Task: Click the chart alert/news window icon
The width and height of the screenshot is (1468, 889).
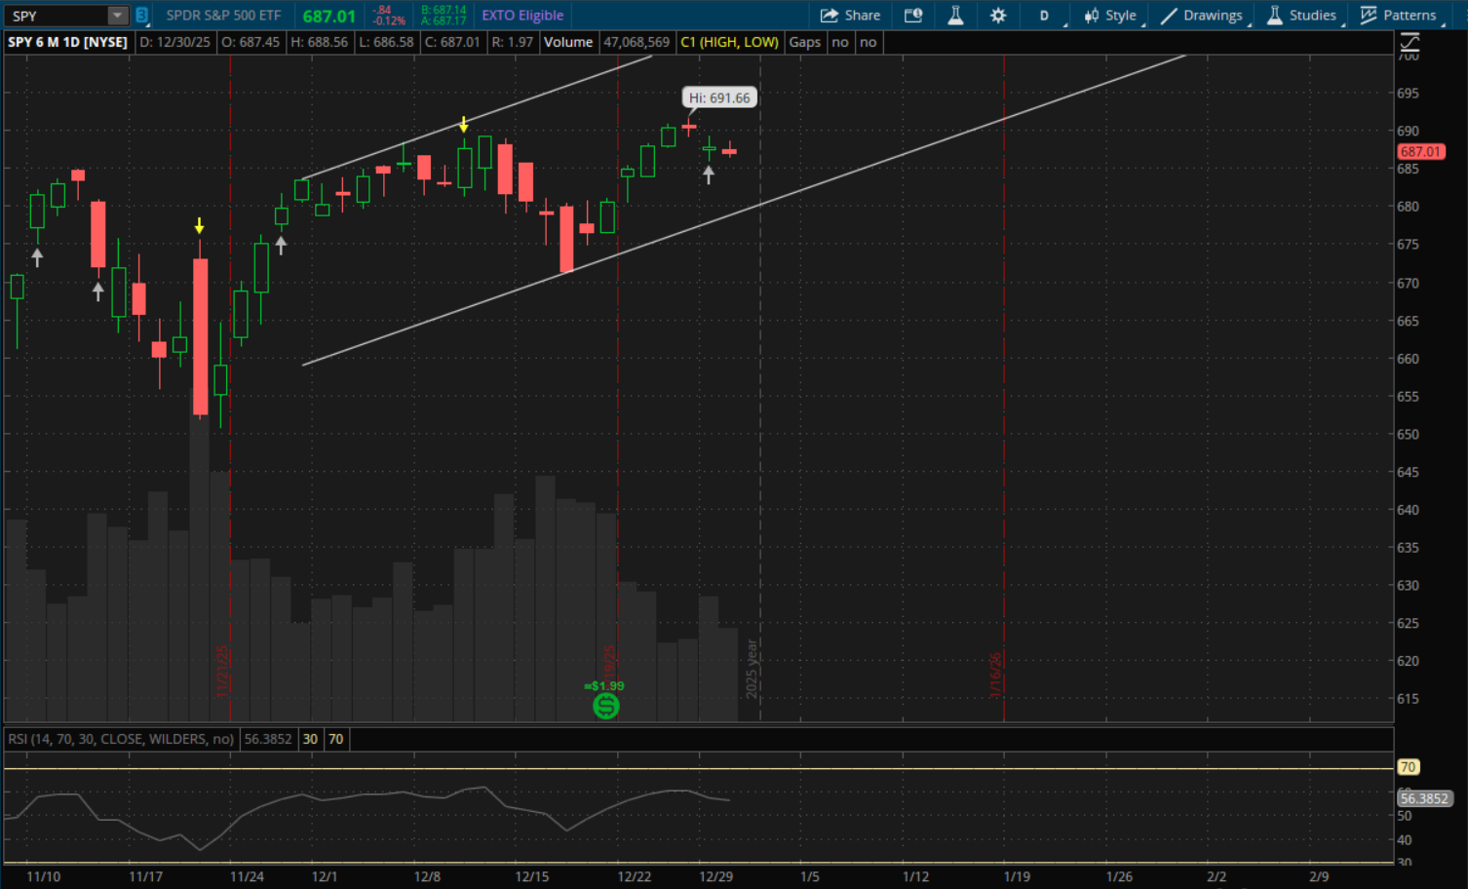Action: click(913, 16)
